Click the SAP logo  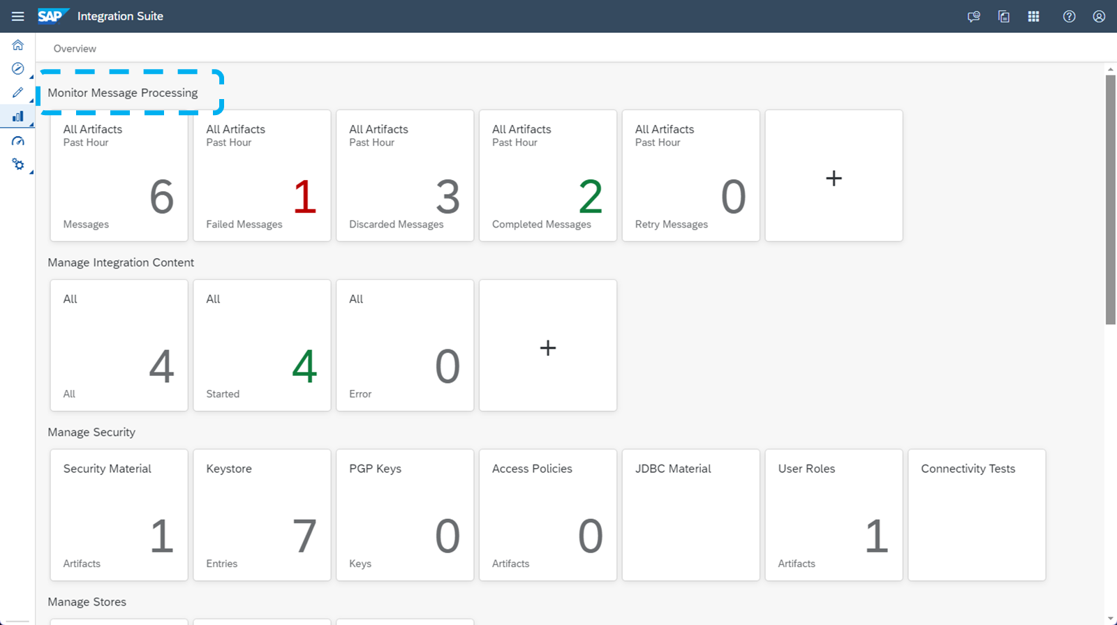point(53,16)
